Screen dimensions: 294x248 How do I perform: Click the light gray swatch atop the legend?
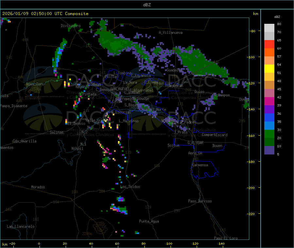[x=269, y=28]
